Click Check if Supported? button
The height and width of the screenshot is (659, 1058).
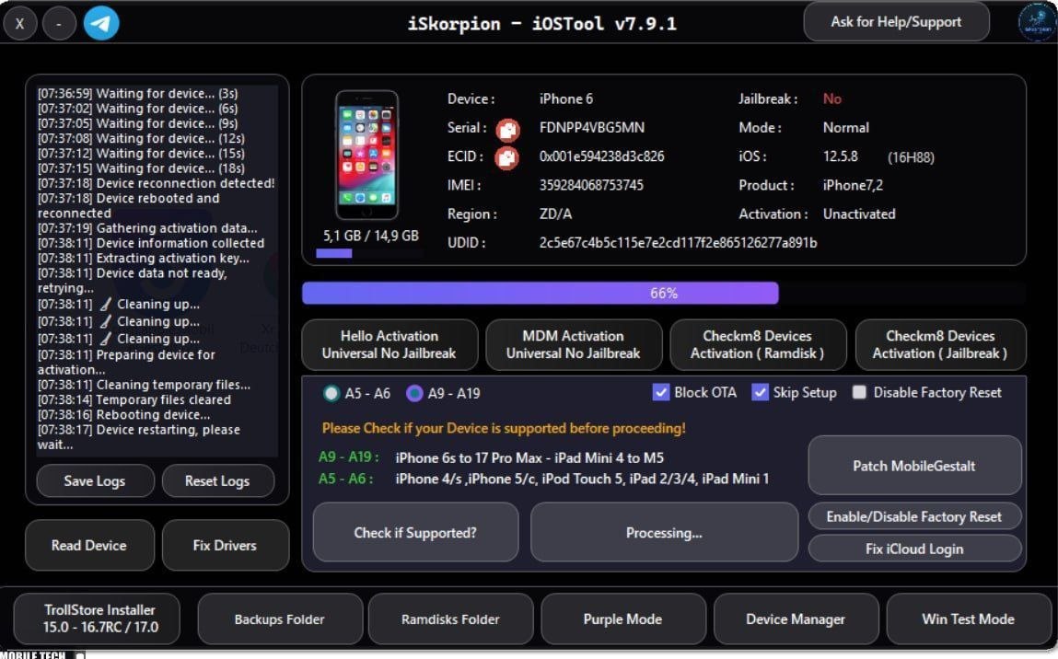(415, 533)
